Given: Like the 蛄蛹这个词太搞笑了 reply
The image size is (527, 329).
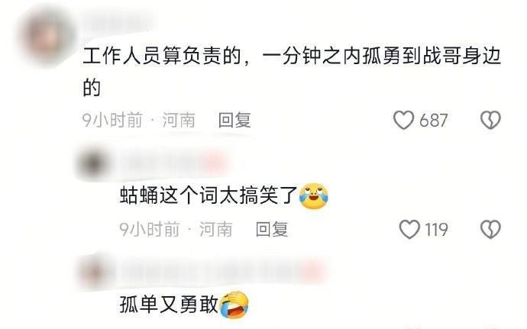Looking at the screenshot, I should coord(409,229).
